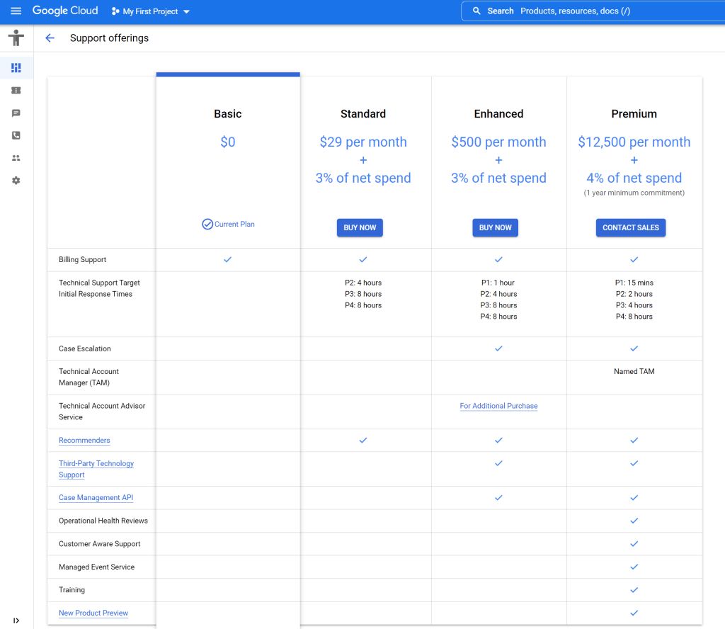Select the Enhanced plan heading

pos(498,114)
